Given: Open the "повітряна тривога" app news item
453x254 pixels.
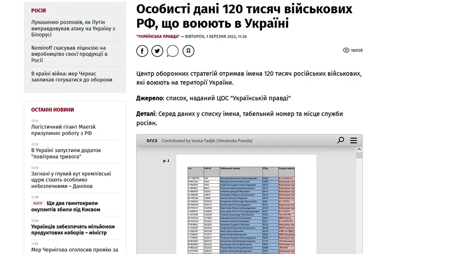Looking at the screenshot, I should click(x=66, y=153).
